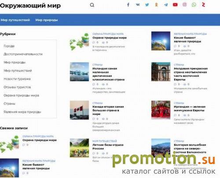Image resolution: width=220 pixels, height=178 pixels.
Task: Click comments icon under Iceland article
Action: coord(94,84)
